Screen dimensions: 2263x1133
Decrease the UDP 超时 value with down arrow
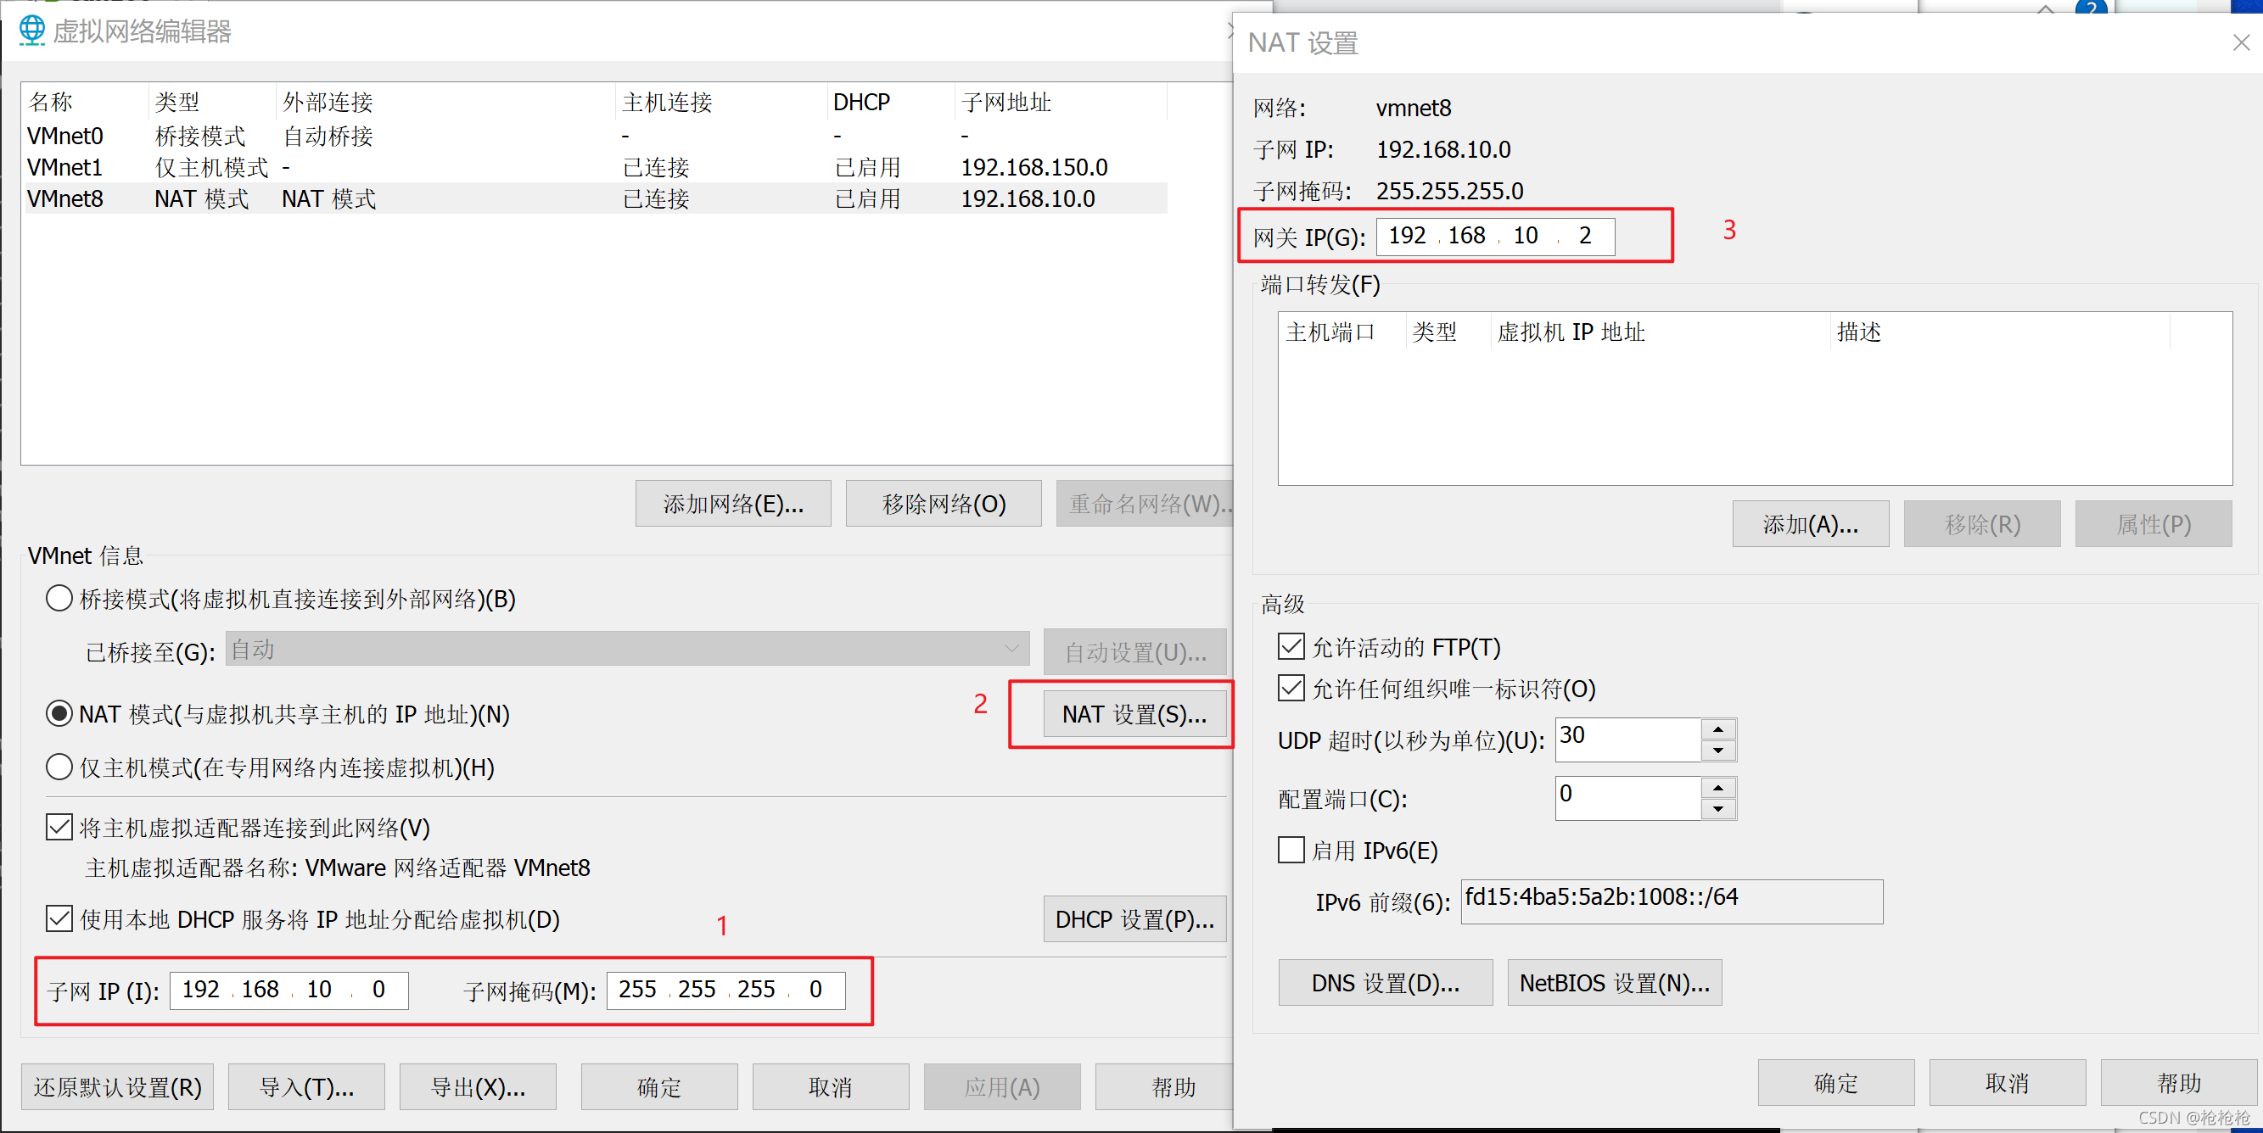point(1717,751)
